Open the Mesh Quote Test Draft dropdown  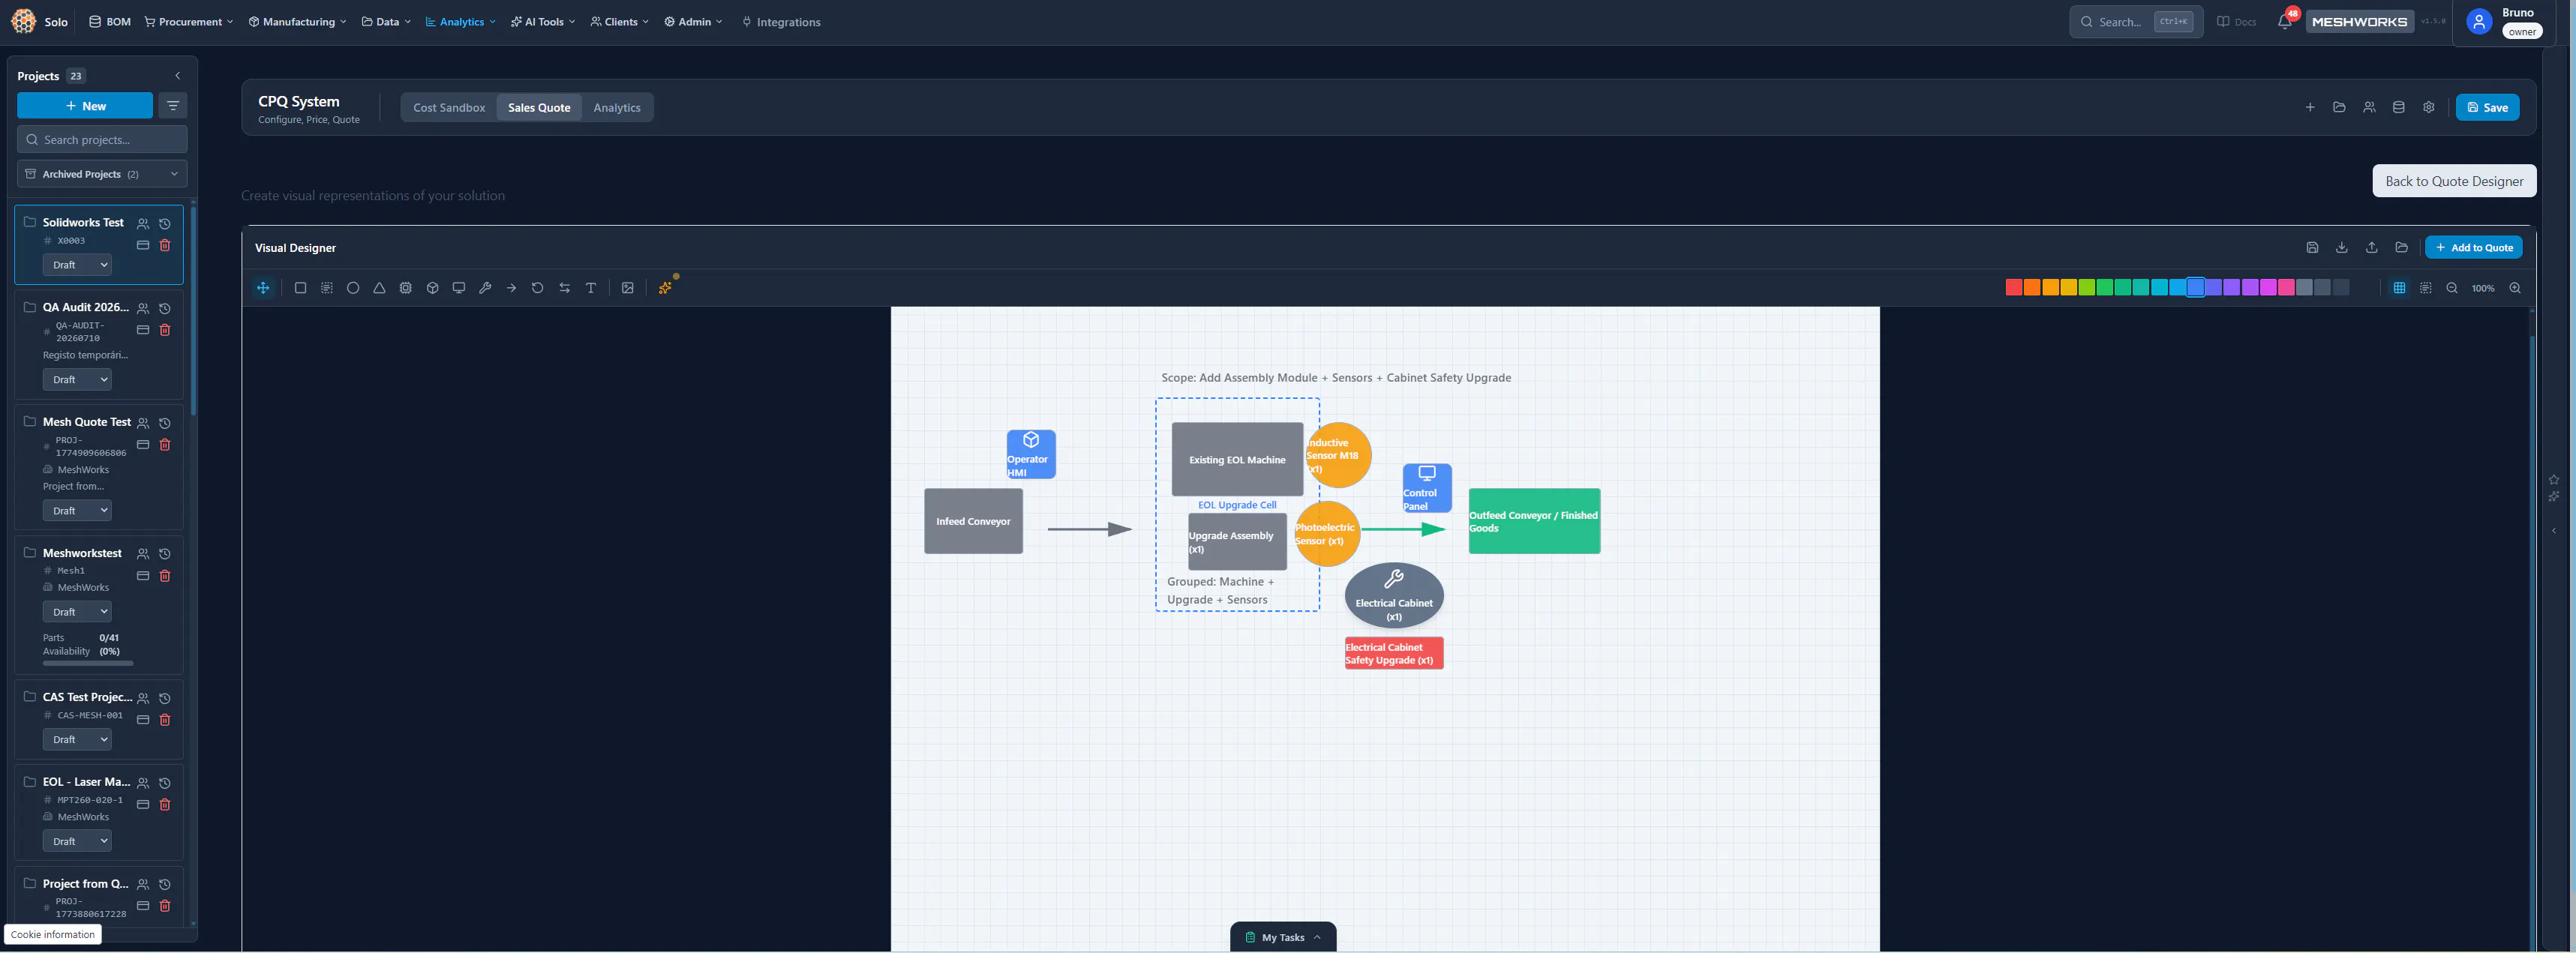coord(77,511)
